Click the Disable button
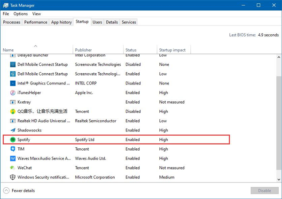 (265, 191)
